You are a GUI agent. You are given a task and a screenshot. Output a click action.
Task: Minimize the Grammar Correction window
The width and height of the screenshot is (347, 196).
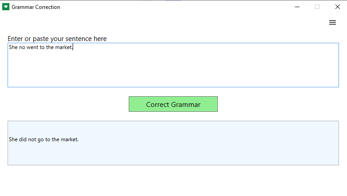click(x=297, y=7)
